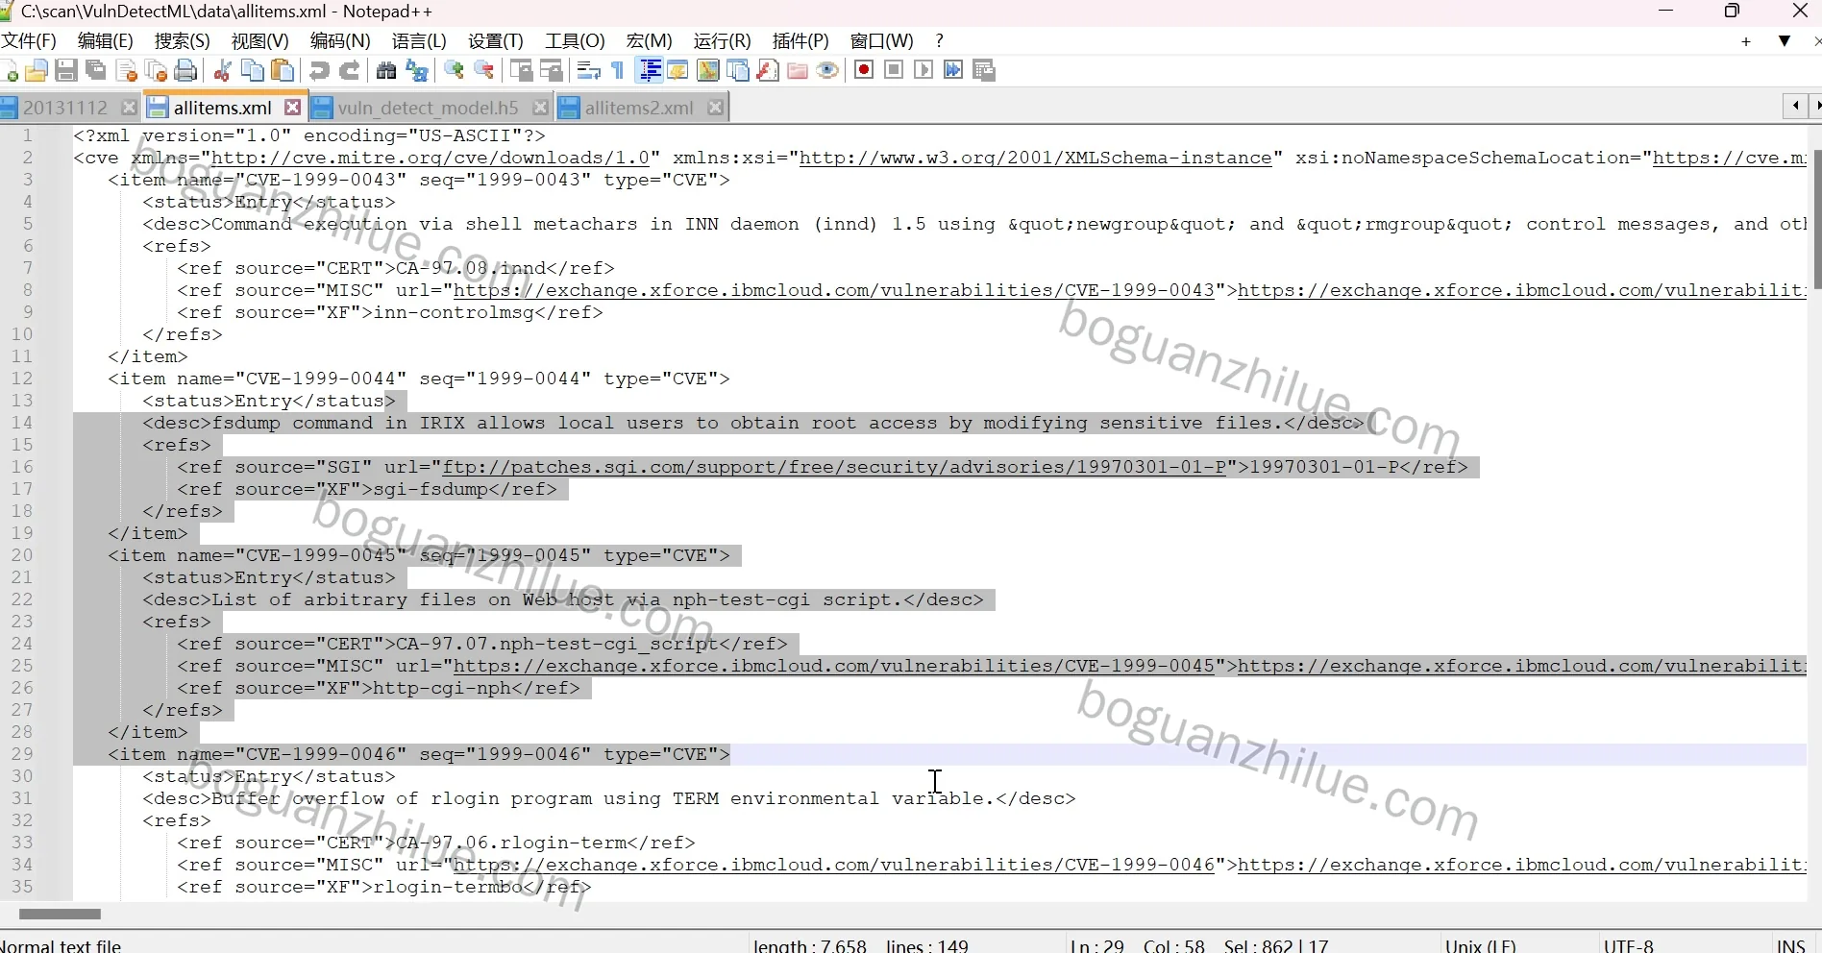Image resolution: width=1822 pixels, height=953 pixels.
Task: Open the 插件(P) menu
Action: coord(800,40)
